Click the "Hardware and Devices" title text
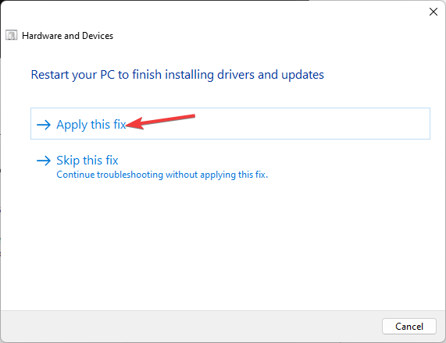Image resolution: width=446 pixels, height=343 pixels. [x=67, y=36]
